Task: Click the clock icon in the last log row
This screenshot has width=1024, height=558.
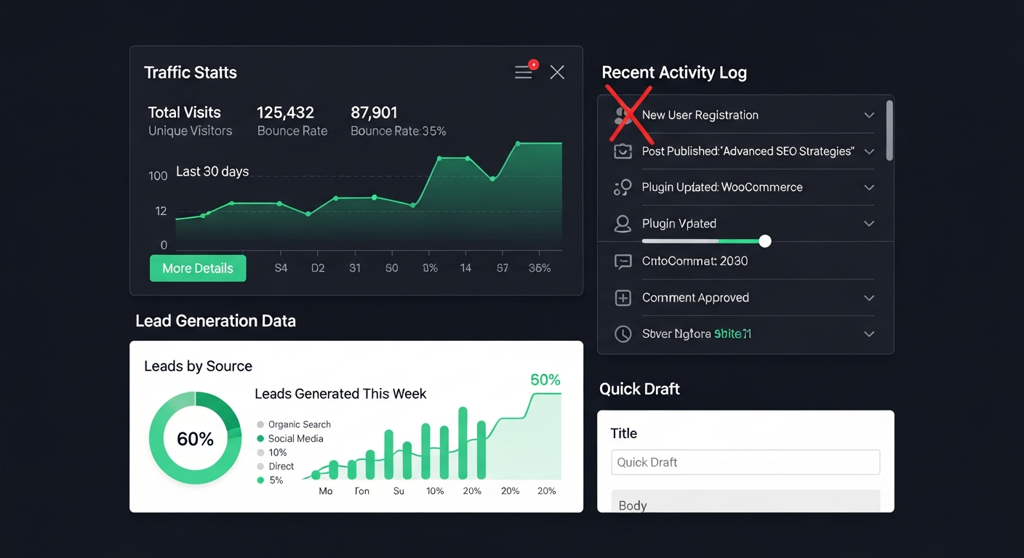Action: click(x=623, y=334)
